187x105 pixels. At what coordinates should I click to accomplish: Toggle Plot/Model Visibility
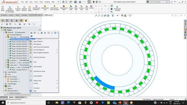click(x=117, y=8)
